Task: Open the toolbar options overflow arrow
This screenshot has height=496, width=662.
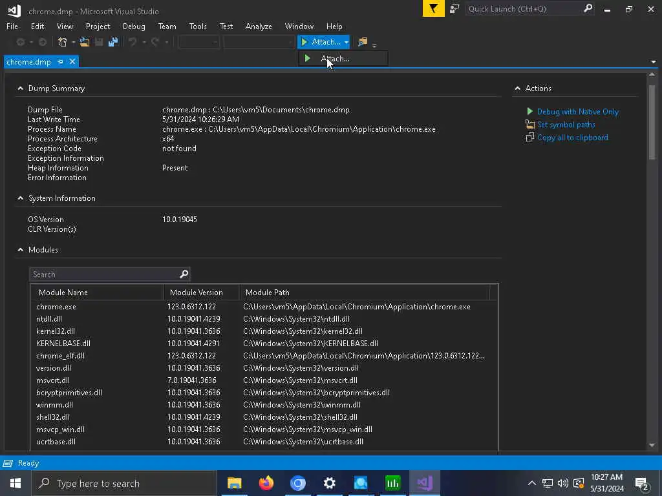Action: coord(374,45)
